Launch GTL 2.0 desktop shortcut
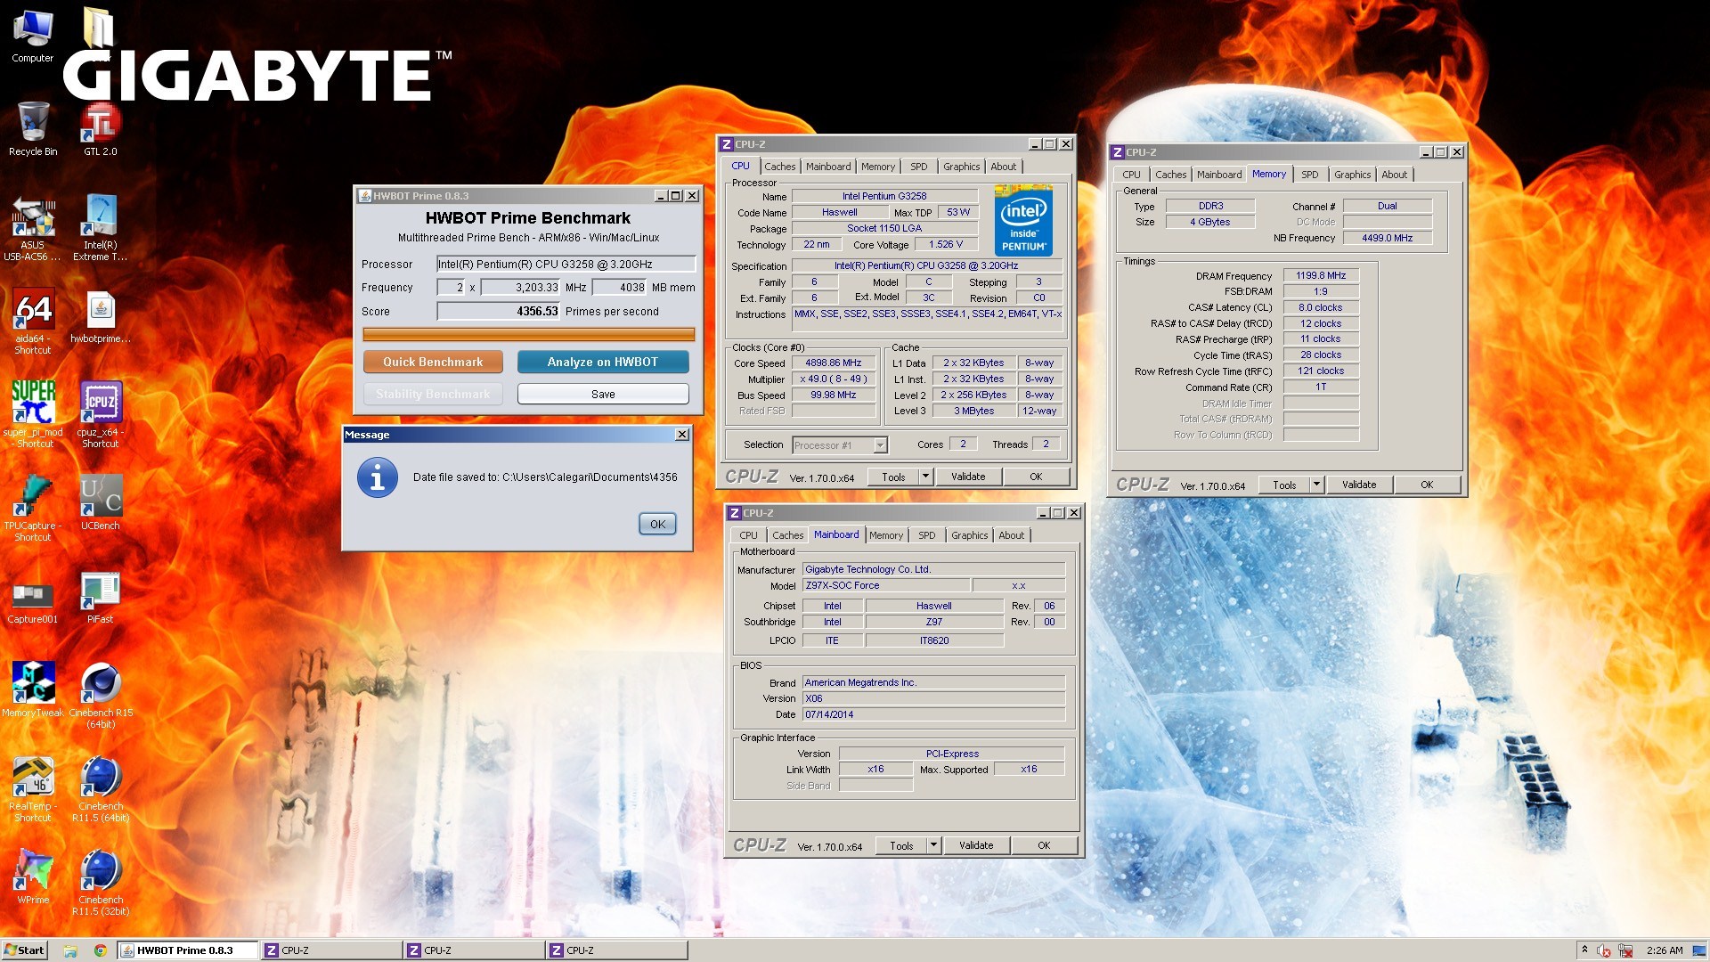Viewport: 1710px width, 962px height. pyautogui.click(x=100, y=129)
